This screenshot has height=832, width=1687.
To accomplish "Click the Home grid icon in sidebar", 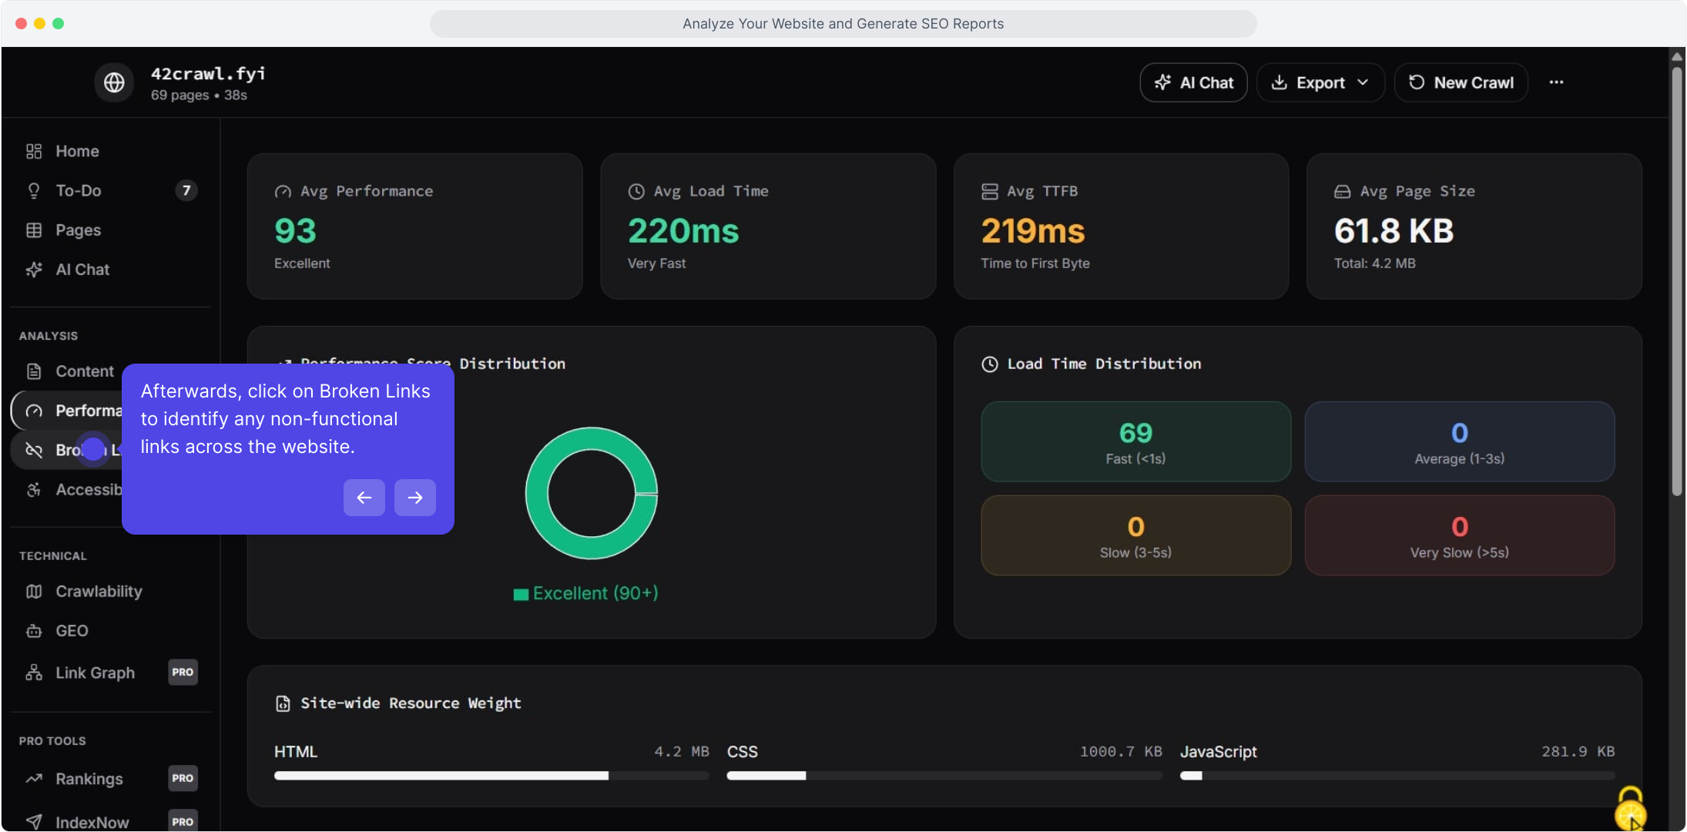I will pos(34,151).
